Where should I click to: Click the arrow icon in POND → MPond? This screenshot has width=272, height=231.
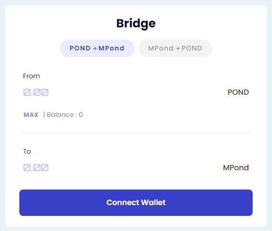click(x=95, y=48)
